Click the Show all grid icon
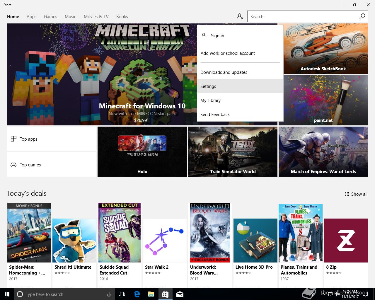 347,194
